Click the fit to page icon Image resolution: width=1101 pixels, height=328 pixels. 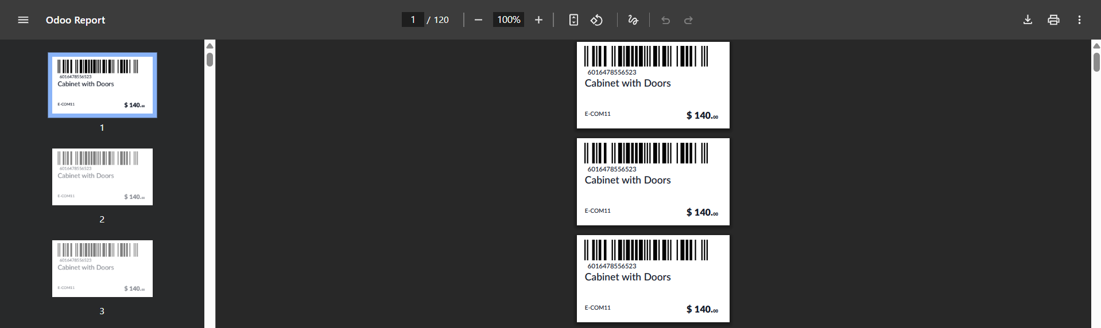coord(573,20)
